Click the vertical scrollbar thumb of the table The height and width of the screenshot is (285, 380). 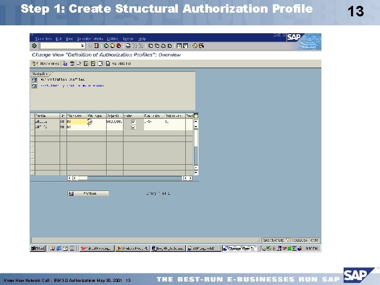click(196, 138)
